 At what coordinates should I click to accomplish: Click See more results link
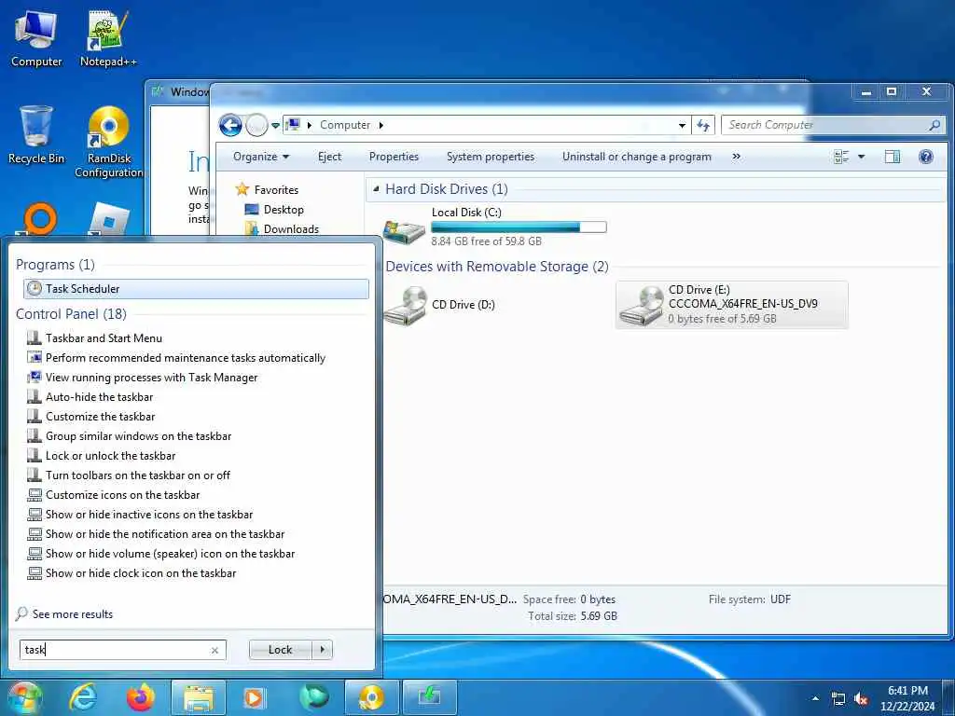[x=73, y=613]
